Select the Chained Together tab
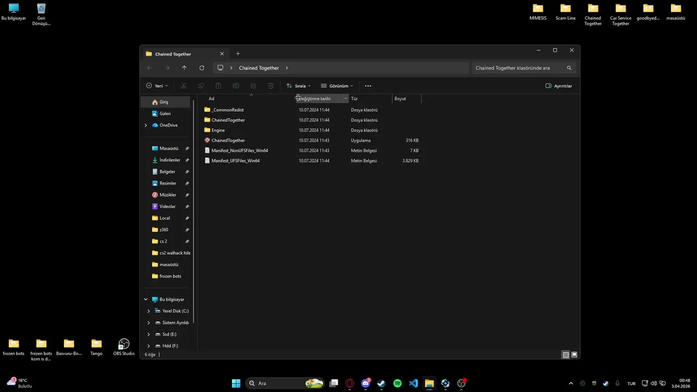Viewport: 697px width, 392px height. (x=184, y=54)
